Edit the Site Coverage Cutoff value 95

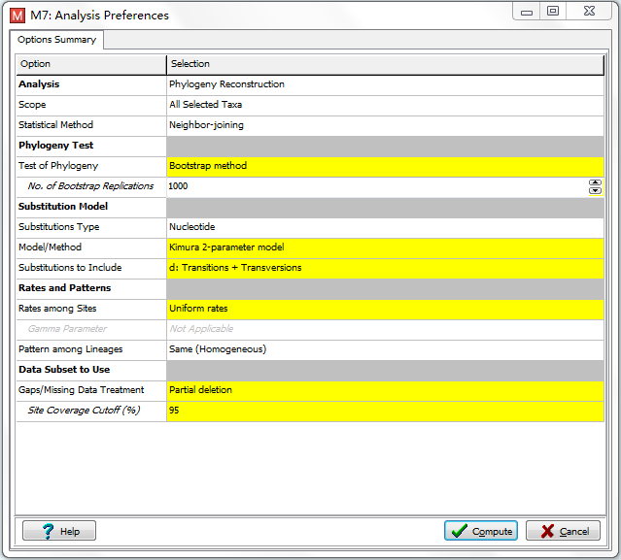[x=385, y=411]
